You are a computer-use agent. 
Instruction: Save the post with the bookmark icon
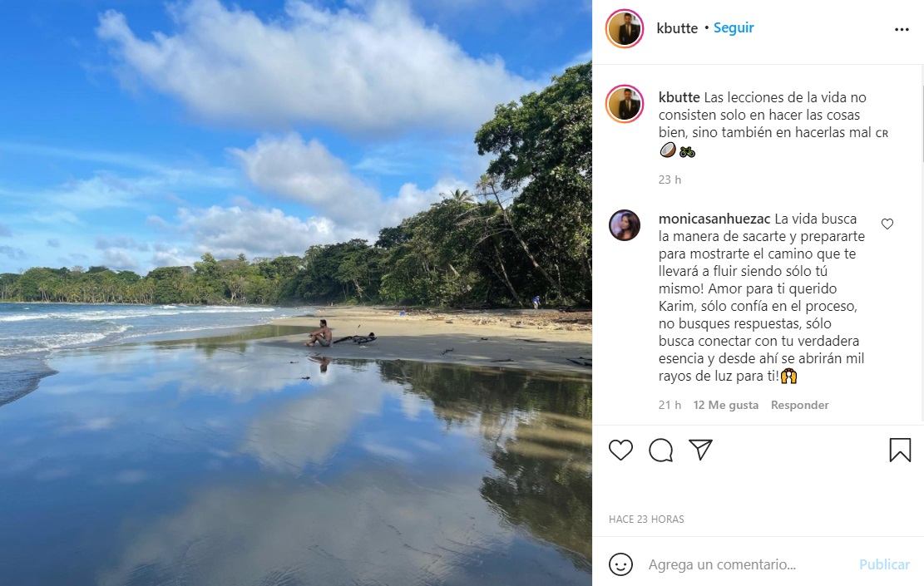click(x=900, y=450)
